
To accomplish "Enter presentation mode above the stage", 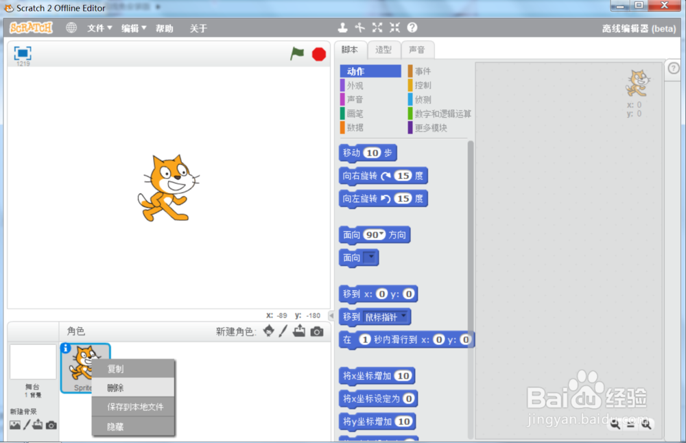I will [x=22, y=52].
